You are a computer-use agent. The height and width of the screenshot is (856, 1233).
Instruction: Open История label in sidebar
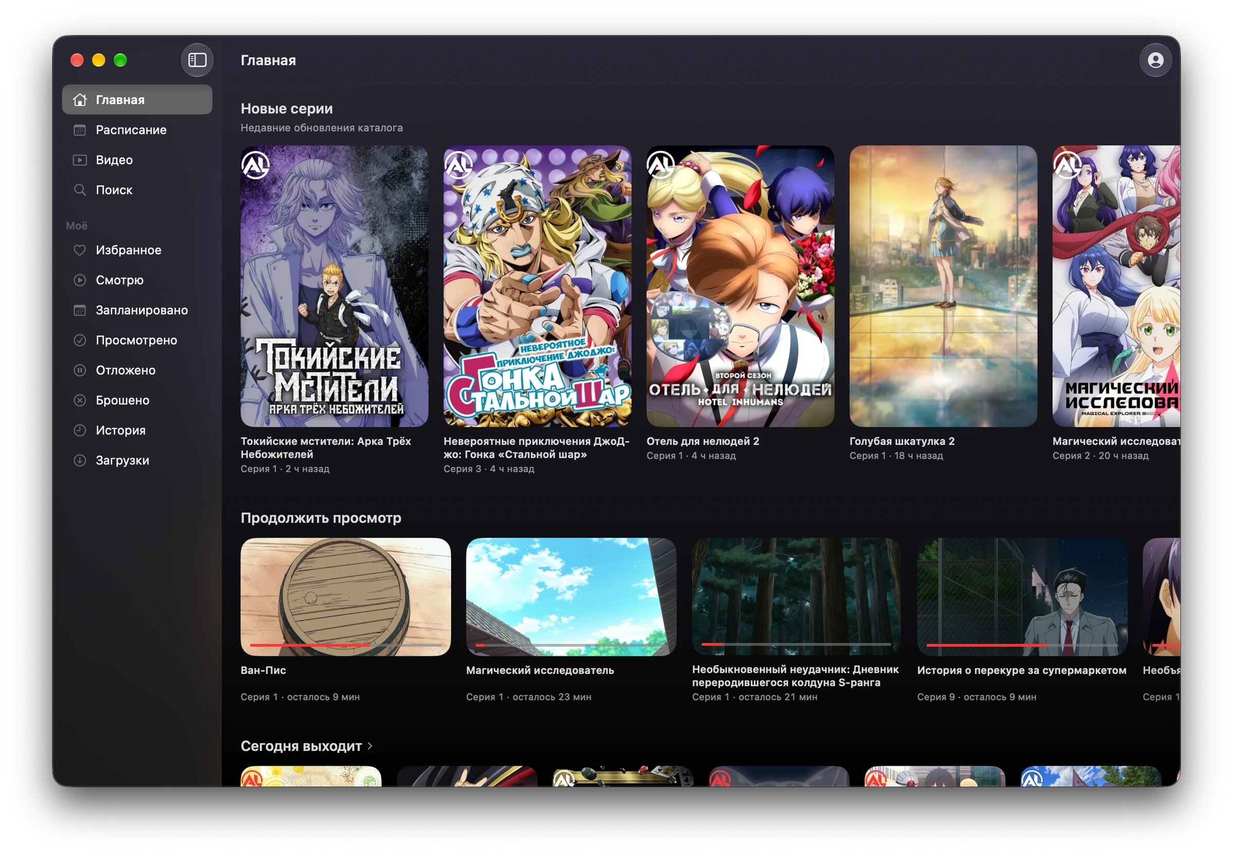tap(121, 430)
